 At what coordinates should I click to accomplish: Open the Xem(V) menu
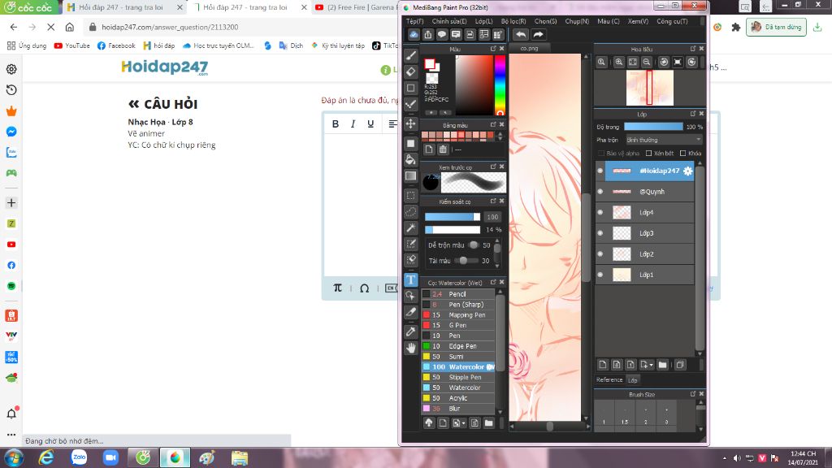(638, 21)
